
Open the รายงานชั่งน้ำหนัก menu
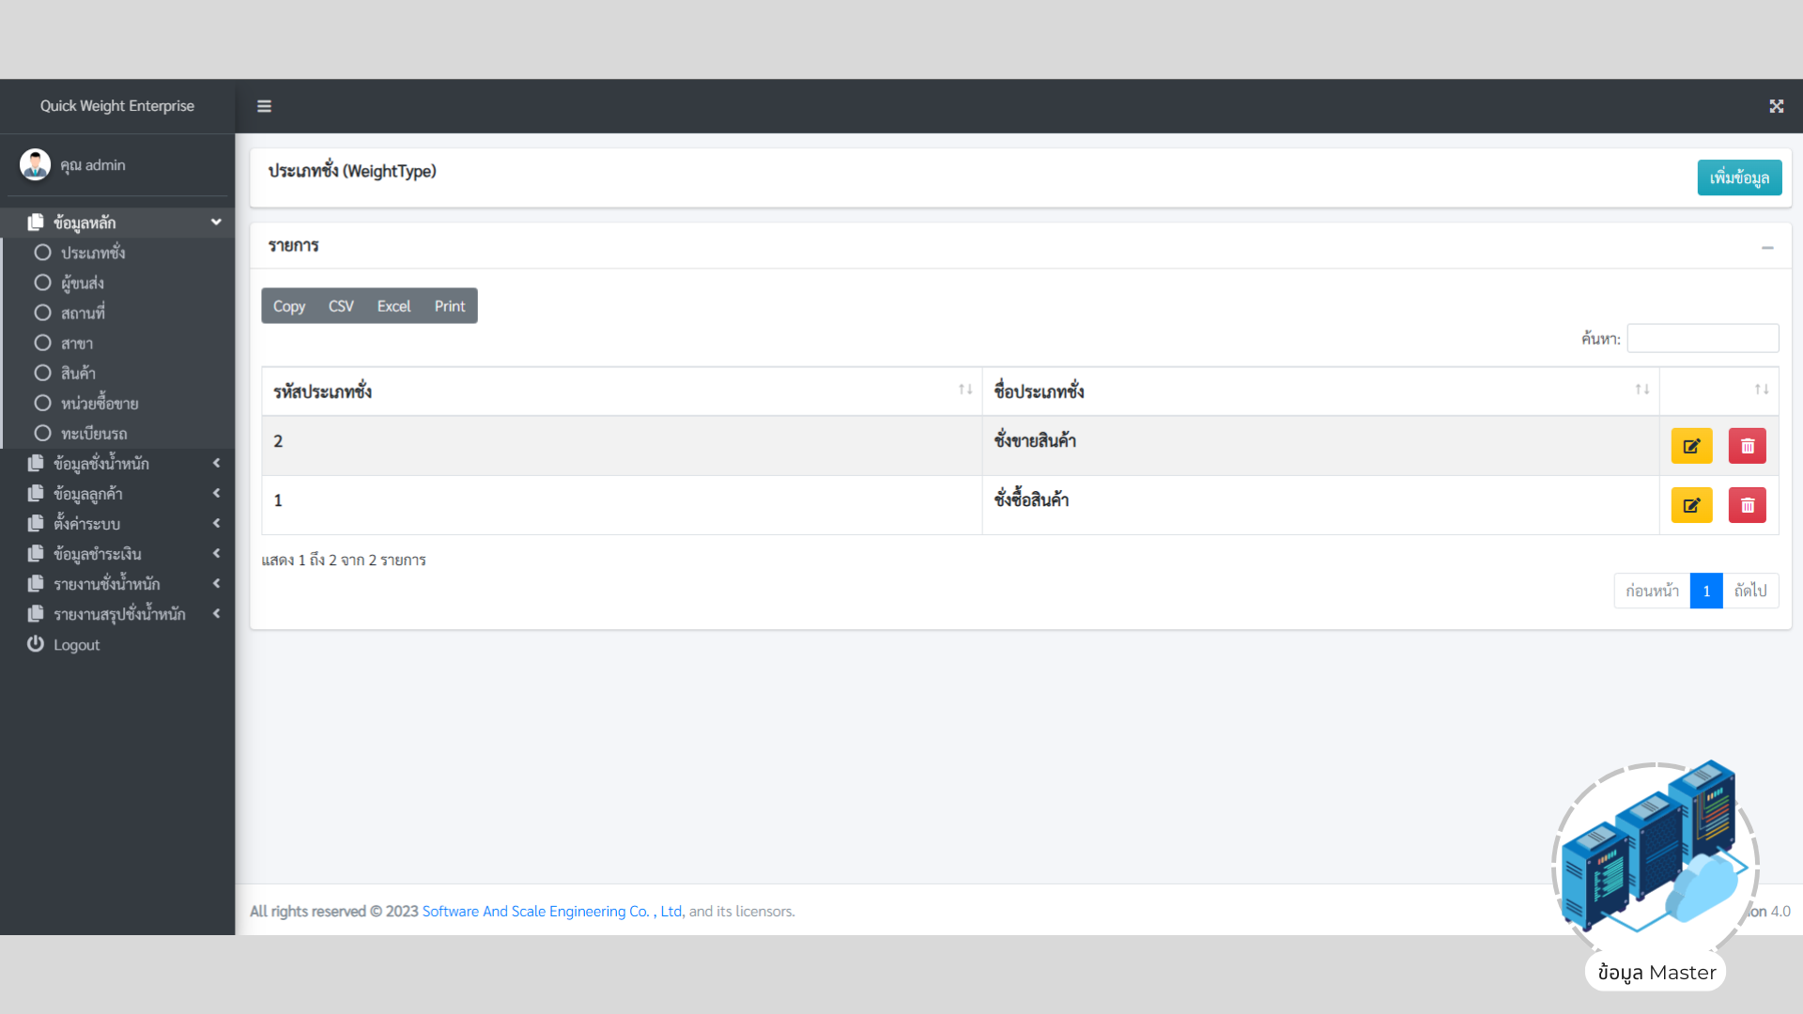point(117,583)
